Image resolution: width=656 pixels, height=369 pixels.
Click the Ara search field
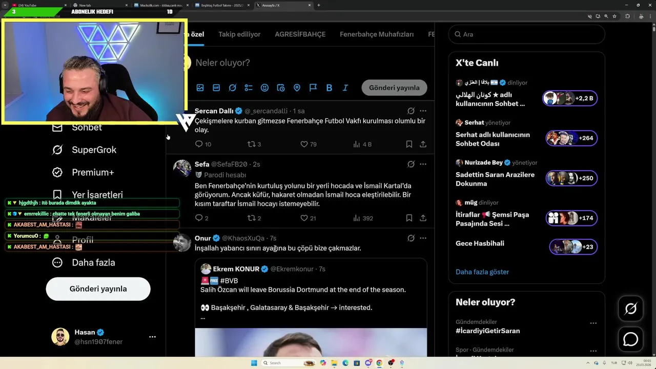coord(526,34)
